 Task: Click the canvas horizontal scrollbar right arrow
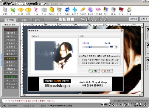140,95
